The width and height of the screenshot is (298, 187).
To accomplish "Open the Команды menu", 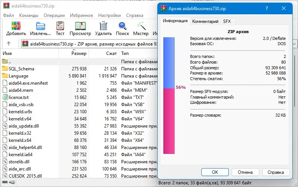I will pos(29,15).
